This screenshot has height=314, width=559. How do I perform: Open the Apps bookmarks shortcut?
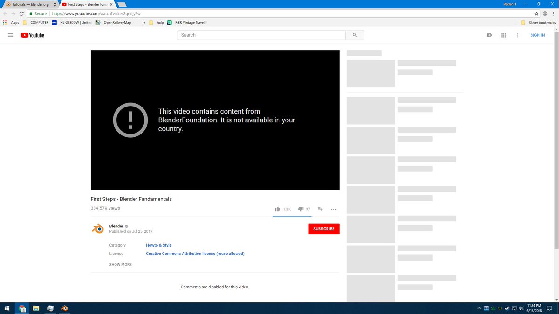coord(11,22)
